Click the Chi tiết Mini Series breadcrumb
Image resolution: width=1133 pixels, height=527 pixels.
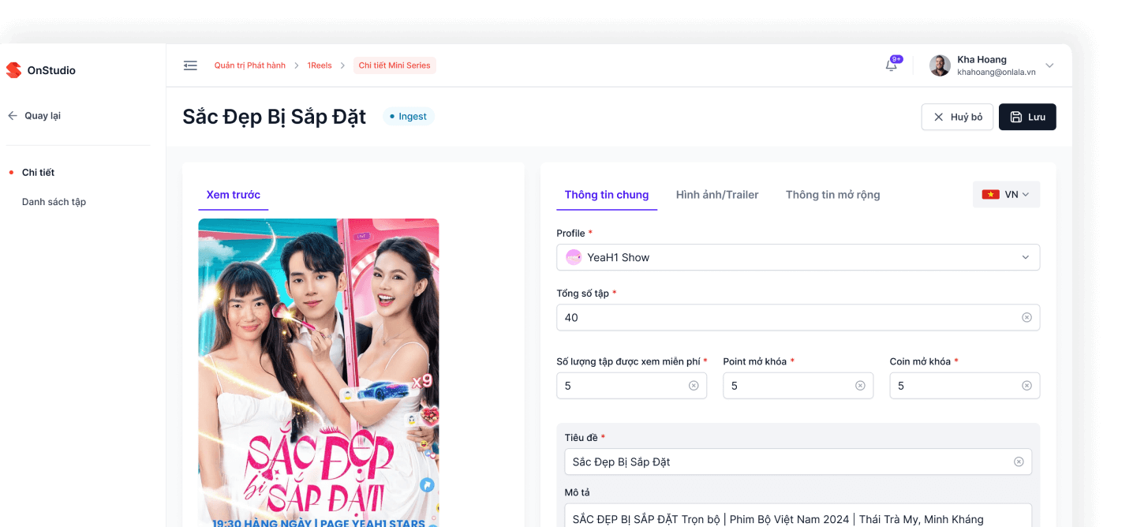click(x=394, y=65)
